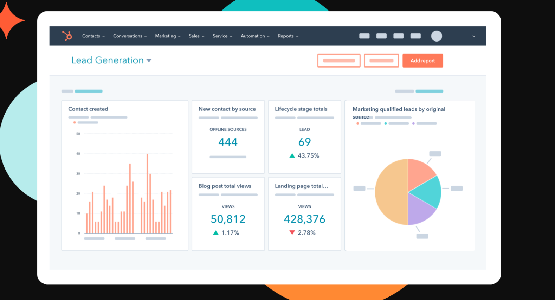The width and height of the screenshot is (555, 300).
Task: Click the green up arrow by 1.17%
Action: click(x=216, y=232)
